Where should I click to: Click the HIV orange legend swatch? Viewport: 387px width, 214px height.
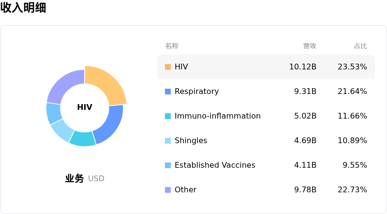[168, 67]
